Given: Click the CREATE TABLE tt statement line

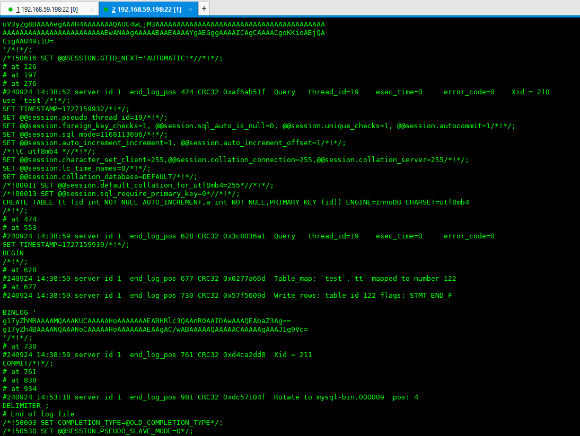Looking at the screenshot, I should pyautogui.click(x=236, y=202).
